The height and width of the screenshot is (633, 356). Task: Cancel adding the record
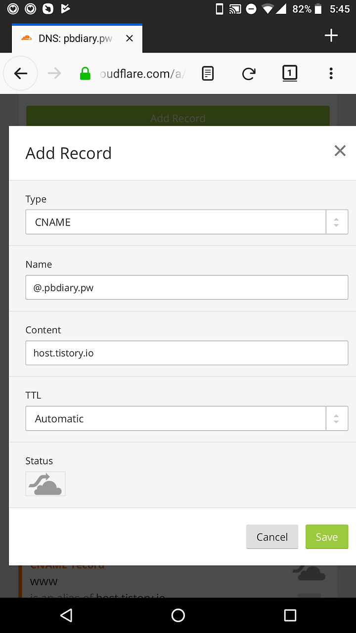(272, 537)
